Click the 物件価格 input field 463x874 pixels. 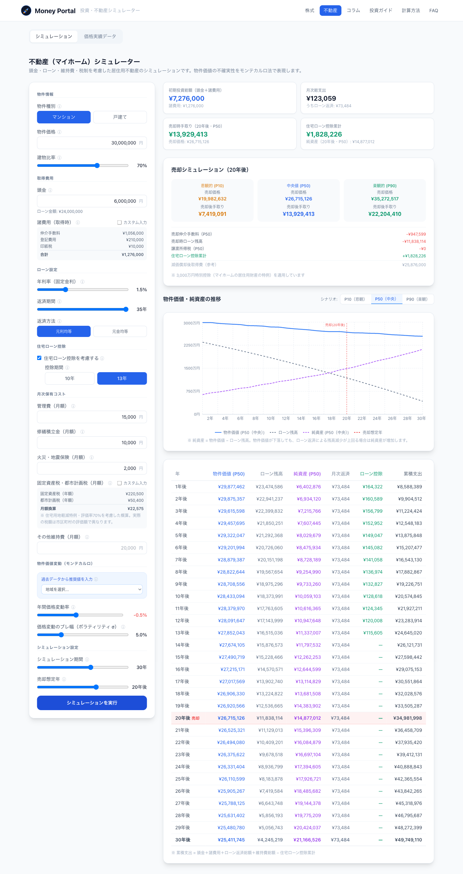(x=92, y=143)
